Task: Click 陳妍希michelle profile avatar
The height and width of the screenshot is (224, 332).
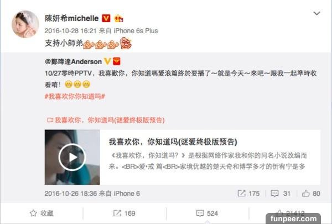Action: click(x=25, y=24)
